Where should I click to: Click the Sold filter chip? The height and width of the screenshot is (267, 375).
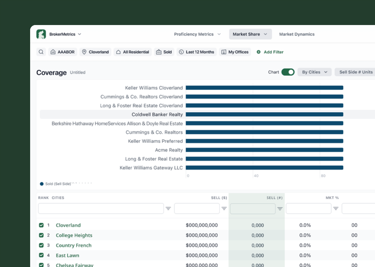point(164,52)
